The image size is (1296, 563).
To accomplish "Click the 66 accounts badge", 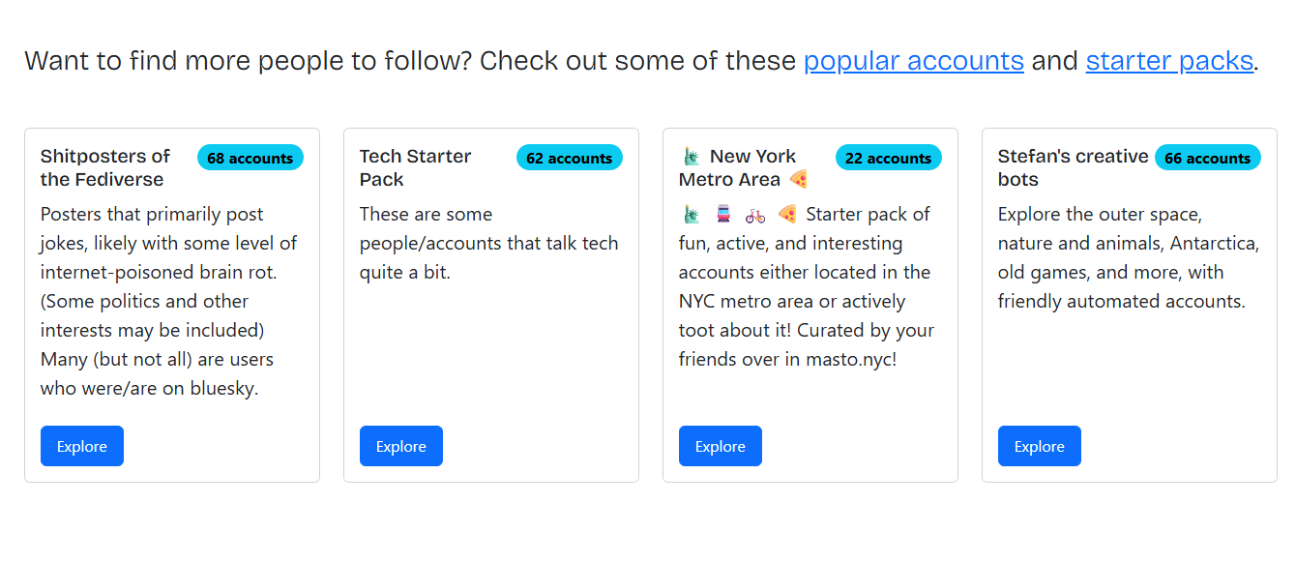I will tap(1208, 158).
